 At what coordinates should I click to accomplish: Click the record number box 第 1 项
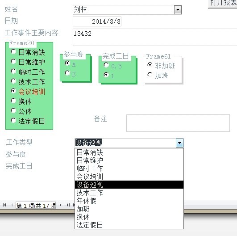click(x=36, y=205)
